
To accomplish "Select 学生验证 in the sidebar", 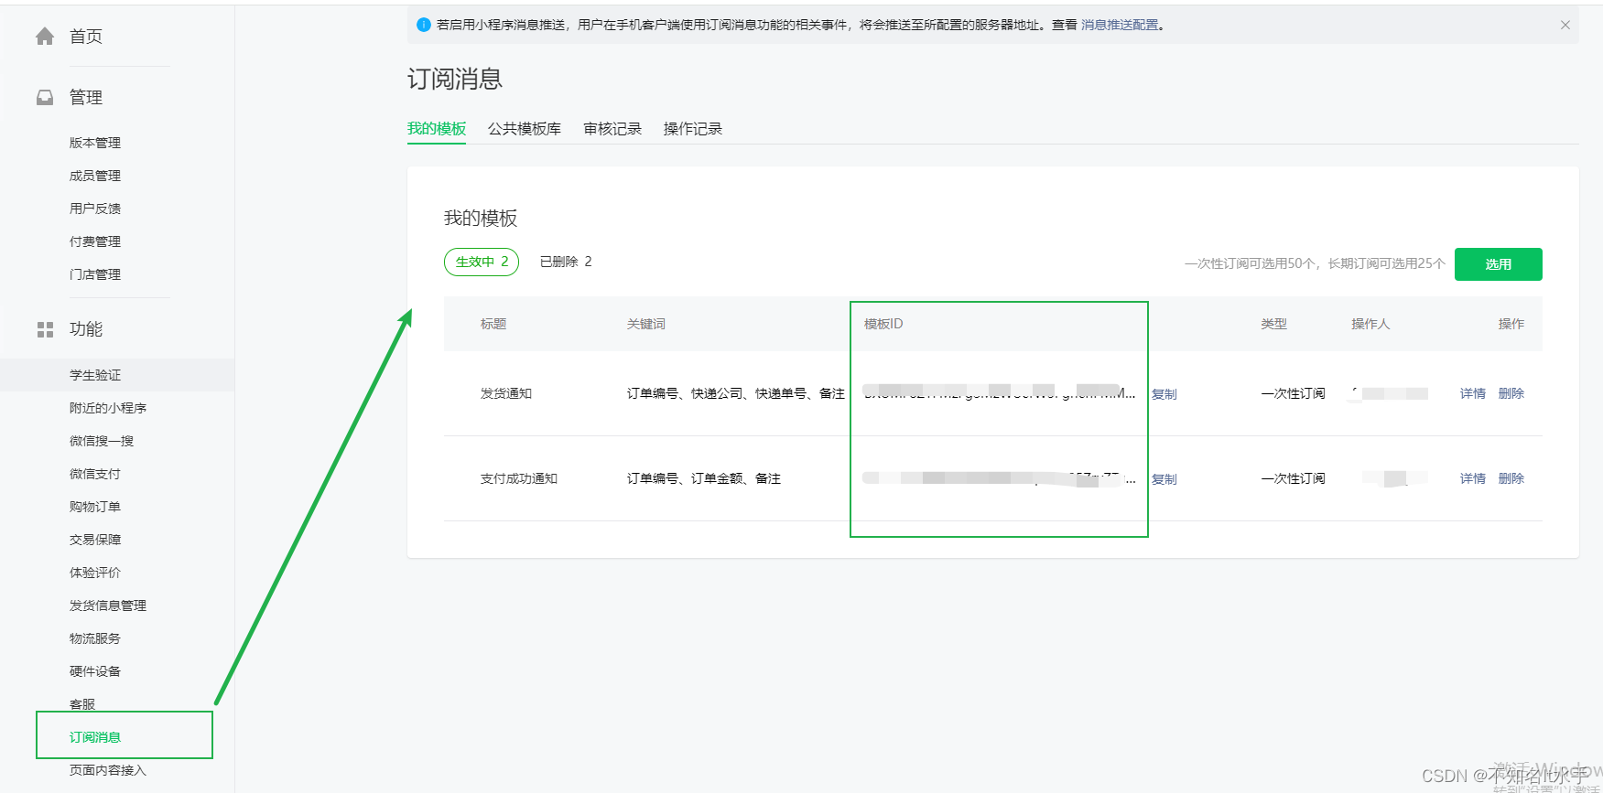I will tap(95, 375).
